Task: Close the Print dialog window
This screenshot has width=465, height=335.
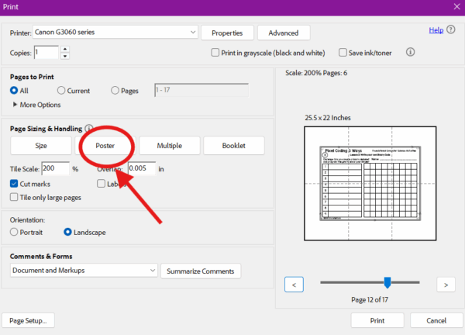Action: [x=454, y=6]
